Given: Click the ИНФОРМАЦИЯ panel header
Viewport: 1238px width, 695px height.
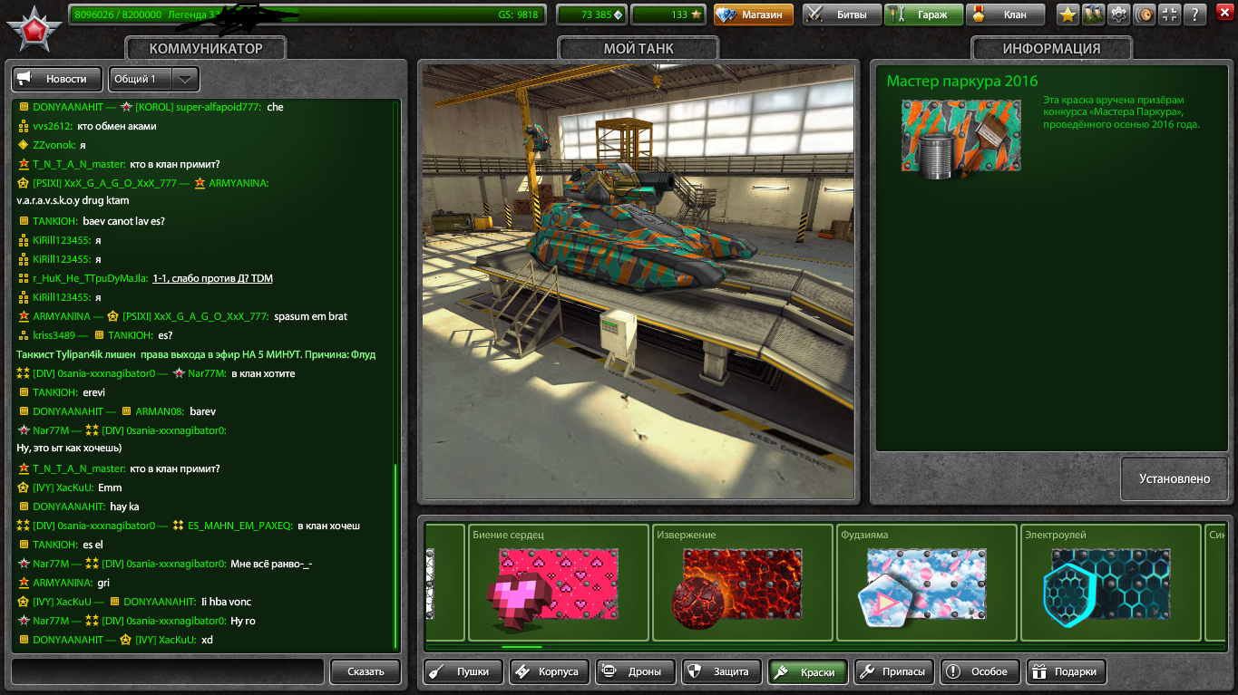Looking at the screenshot, I should pos(1051,49).
